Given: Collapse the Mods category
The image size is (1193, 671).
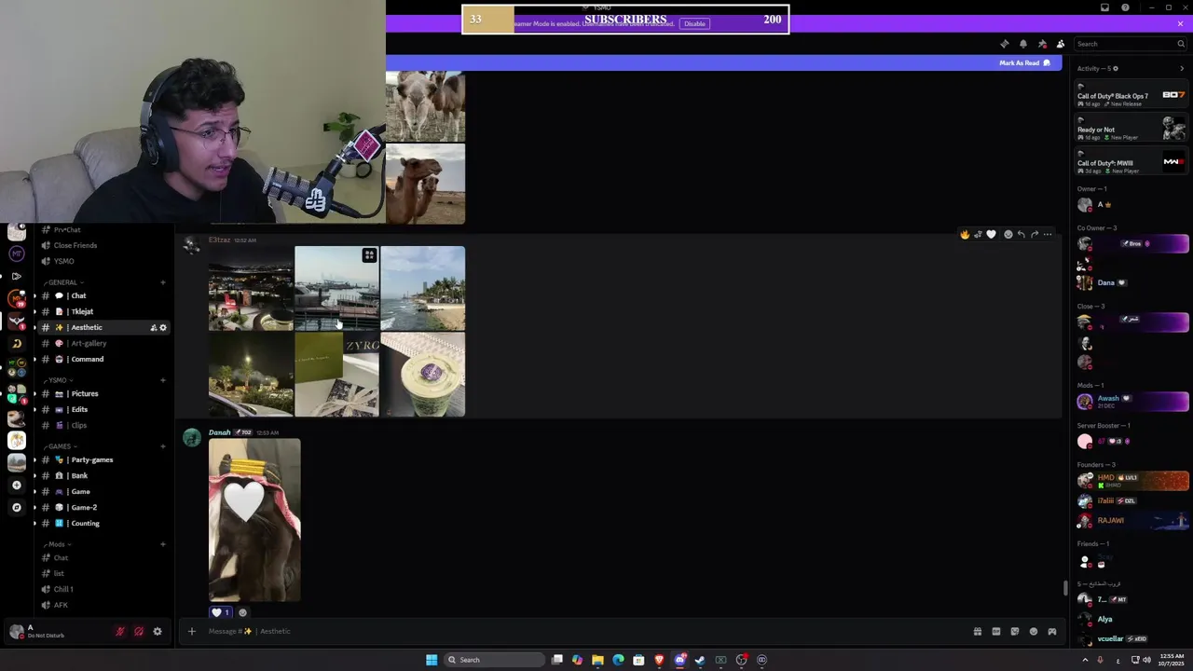Looking at the screenshot, I should click(56, 544).
